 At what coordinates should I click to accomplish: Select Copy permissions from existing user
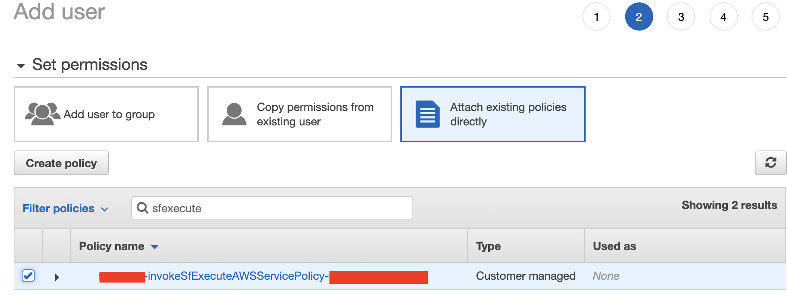(300, 114)
